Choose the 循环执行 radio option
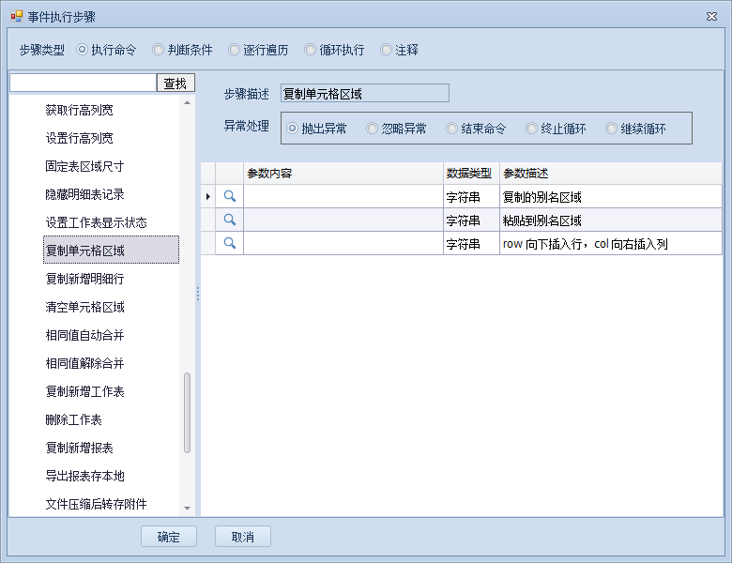This screenshot has height=563, width=732. point(311,50)
